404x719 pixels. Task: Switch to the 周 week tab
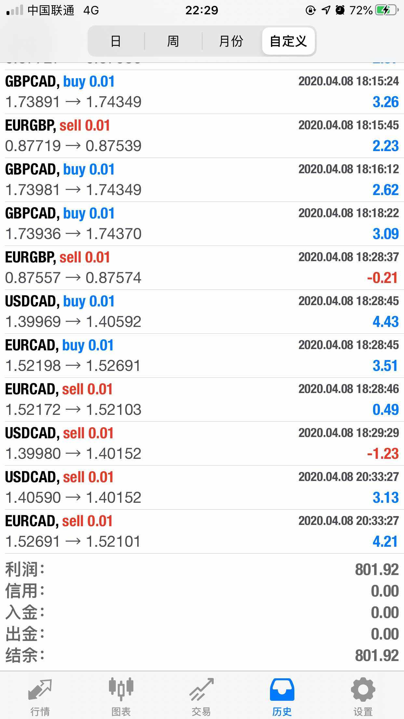point(173,41)
